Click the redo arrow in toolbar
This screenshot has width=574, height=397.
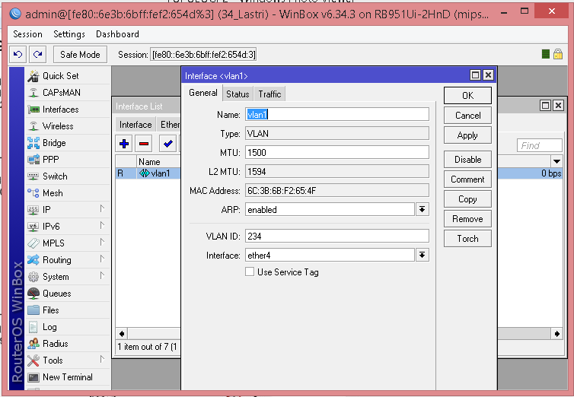click(x=37, y=55)
